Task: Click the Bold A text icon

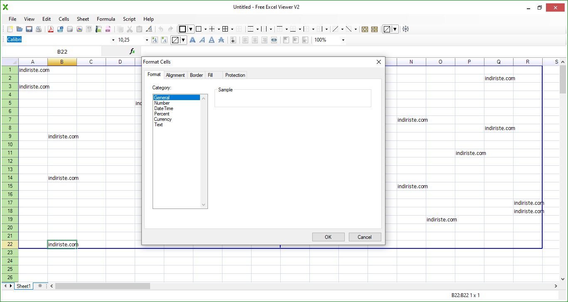Action: click(x=193, y=40)
